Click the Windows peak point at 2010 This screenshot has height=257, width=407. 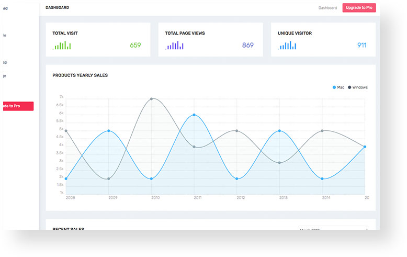(151, 98)
